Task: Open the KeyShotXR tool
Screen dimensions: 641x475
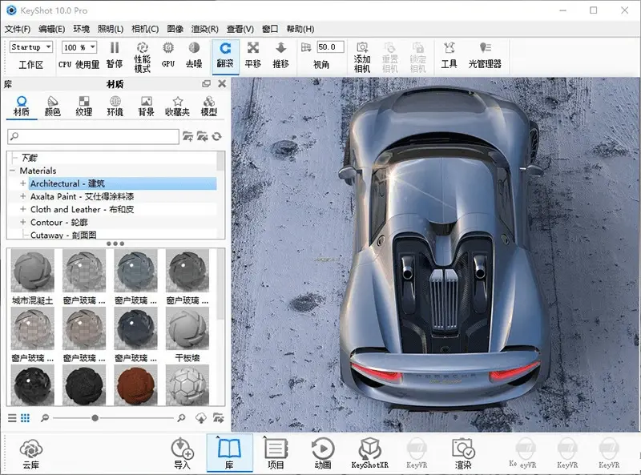Action: click(x=369, y=453)
